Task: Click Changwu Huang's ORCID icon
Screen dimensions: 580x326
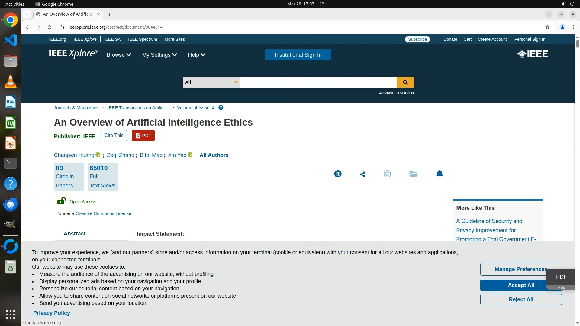Action: click(98, 155)
